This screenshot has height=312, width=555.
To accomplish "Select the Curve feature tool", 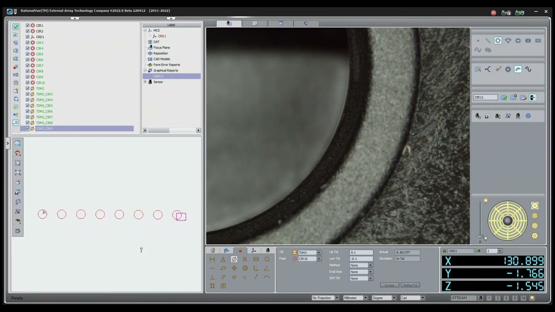I will 478,50.
